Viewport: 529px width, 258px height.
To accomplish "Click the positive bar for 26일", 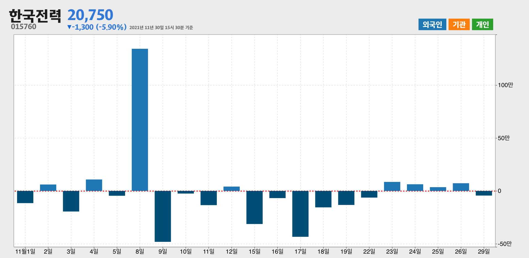I will pyautogui.click(x=461, y=187).
